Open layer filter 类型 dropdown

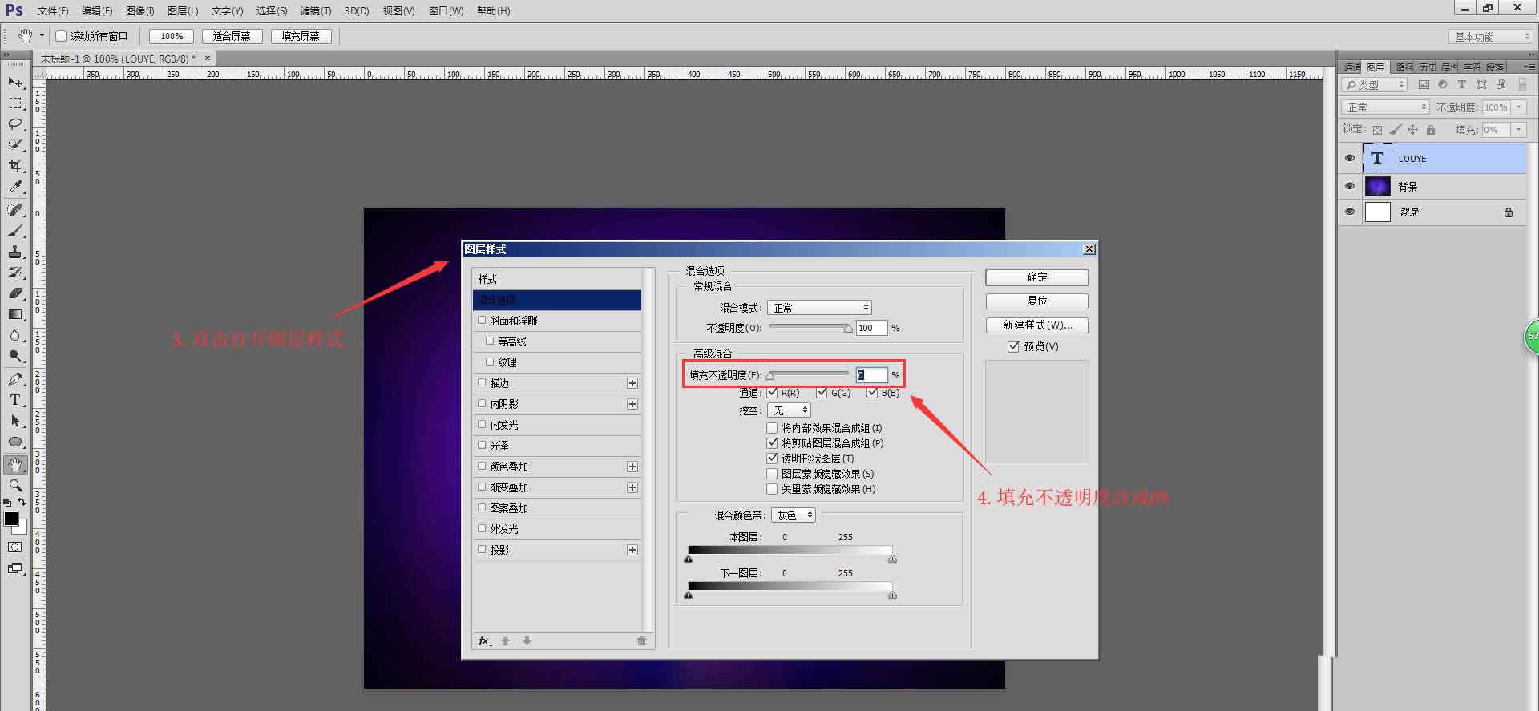(1375, 84)
